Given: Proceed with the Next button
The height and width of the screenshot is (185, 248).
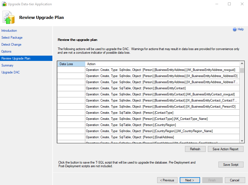Looking at the screenshot, I should (190, 180).
